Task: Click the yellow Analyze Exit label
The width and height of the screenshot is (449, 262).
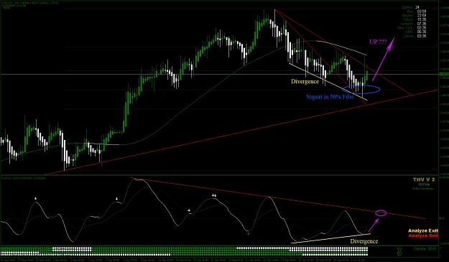Action: coord(423,231)
